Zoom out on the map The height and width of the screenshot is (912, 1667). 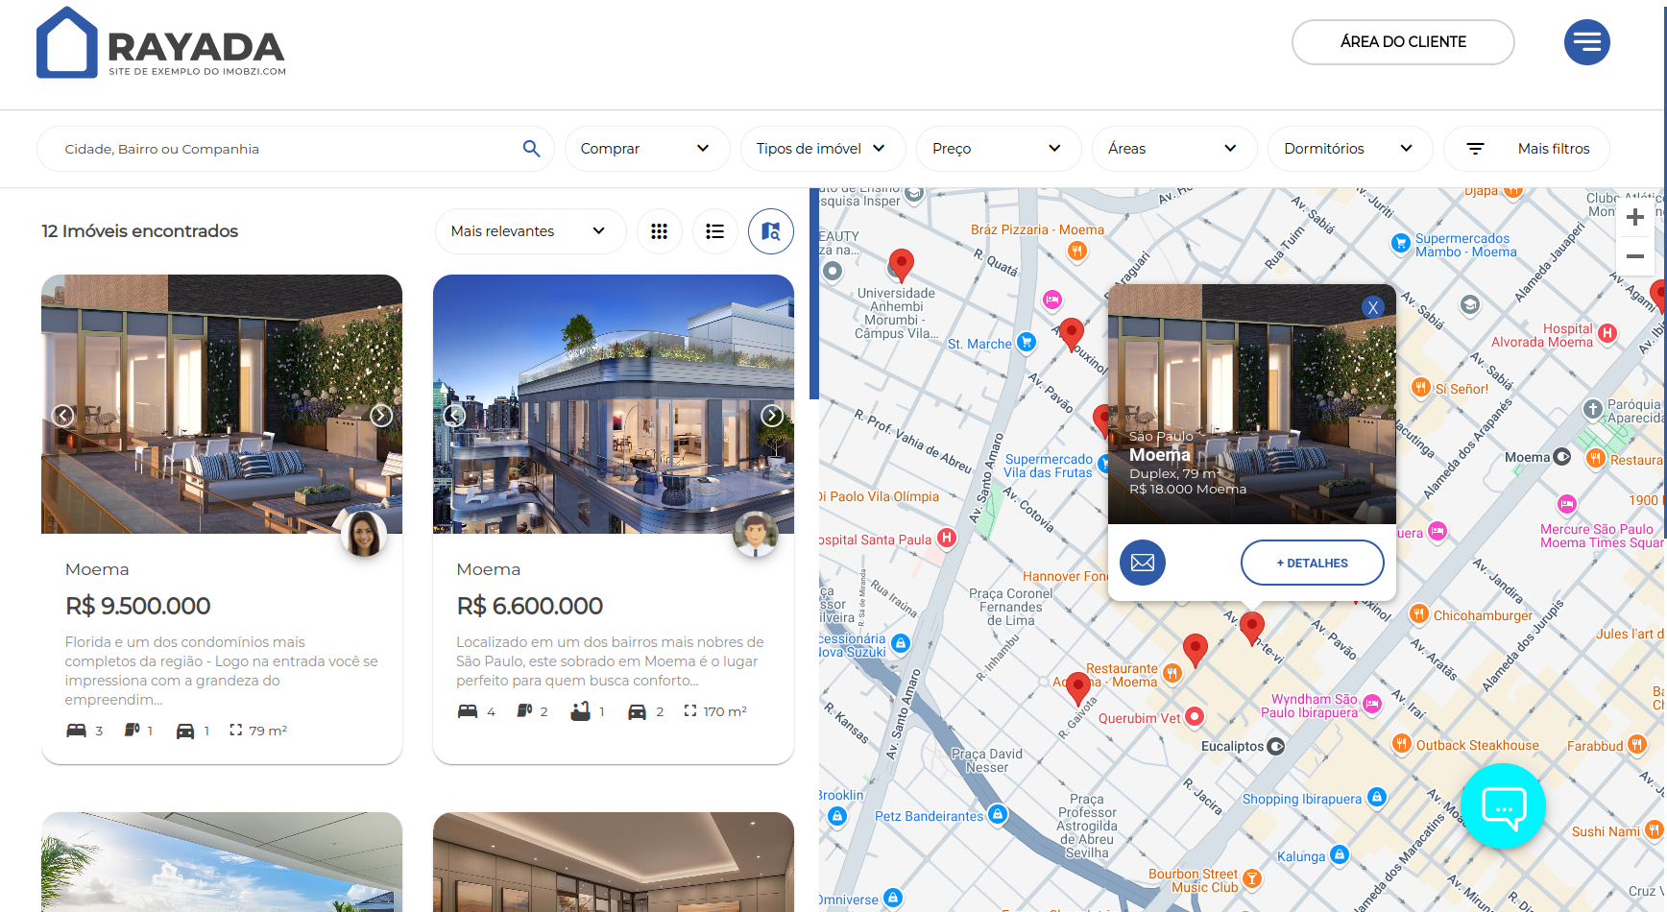tap(1635, 256)
